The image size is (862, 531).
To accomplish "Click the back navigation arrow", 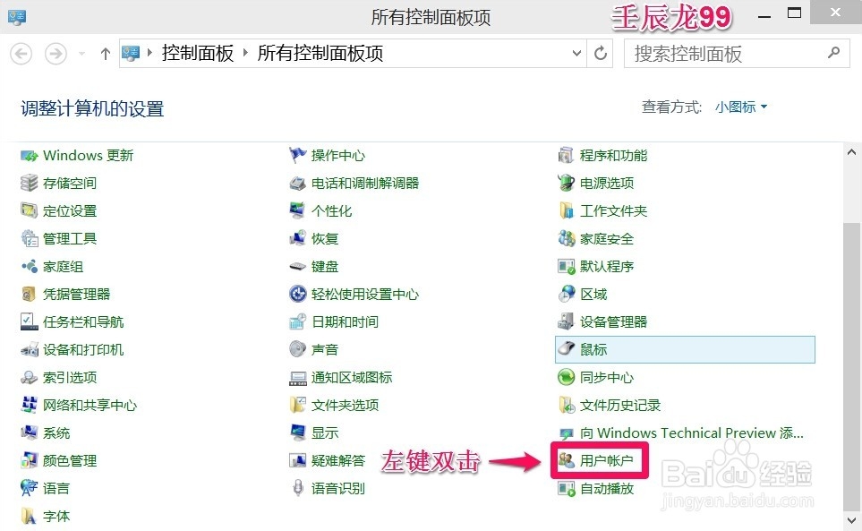I will tap(21, 54).
